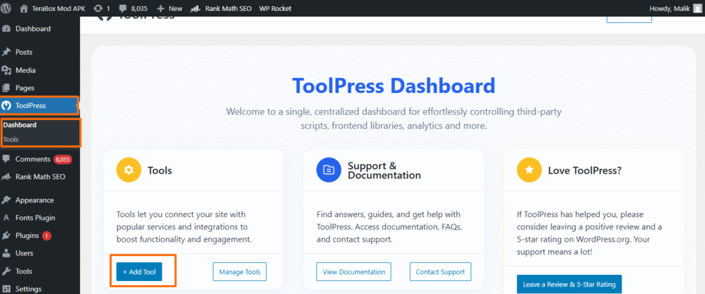Click the Plugins plug icon in sidebar
705x294 pixels.
6,235
